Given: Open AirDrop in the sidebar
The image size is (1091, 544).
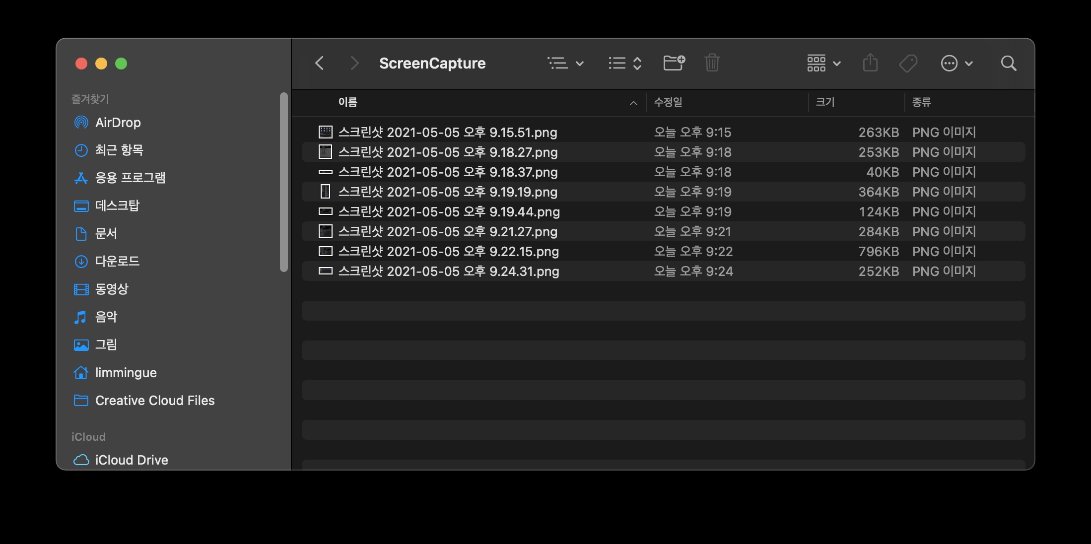Looking at the screenshot, I should point(118,123).
